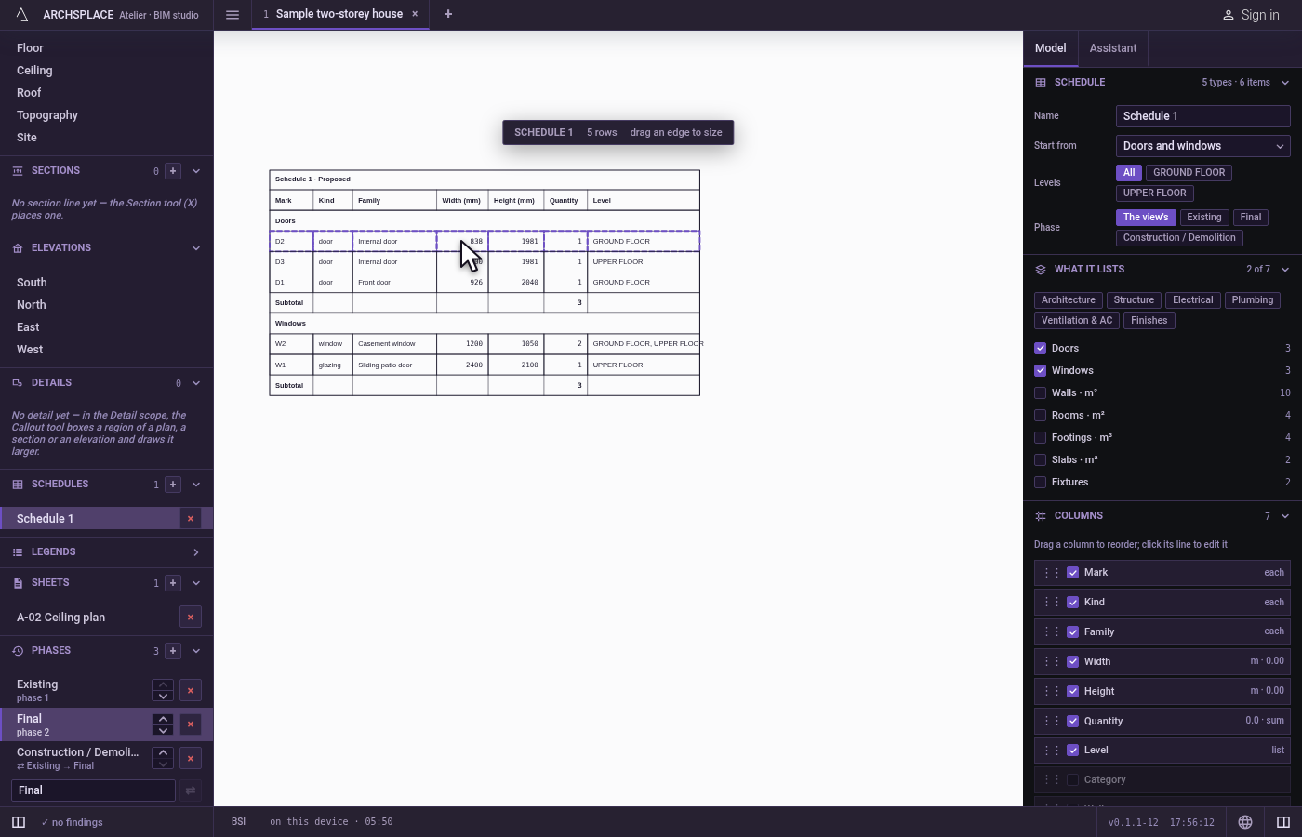This screenshot has height=837, width=1302.
Task: Collapse the SCHEDULE panel section
Action: pos(1285,83)
